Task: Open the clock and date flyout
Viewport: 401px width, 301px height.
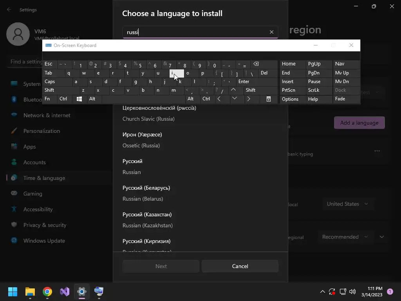Action: tap(372, 292)
